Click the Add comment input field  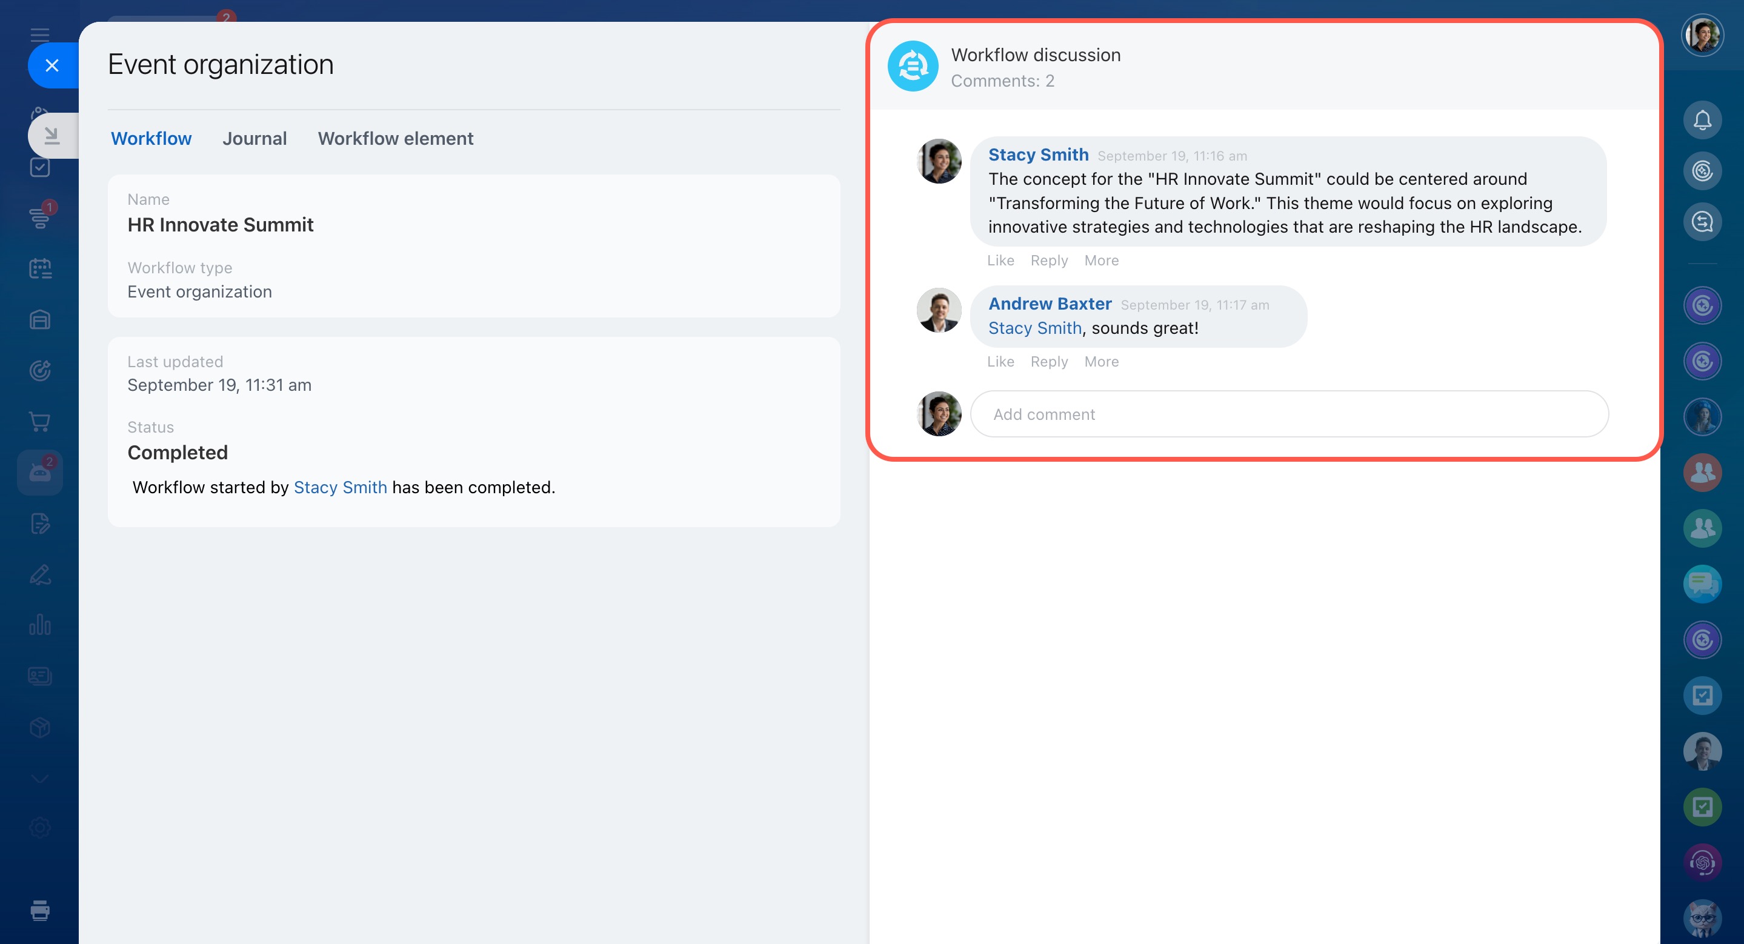pyautogui.click(x=1288, y=414)
